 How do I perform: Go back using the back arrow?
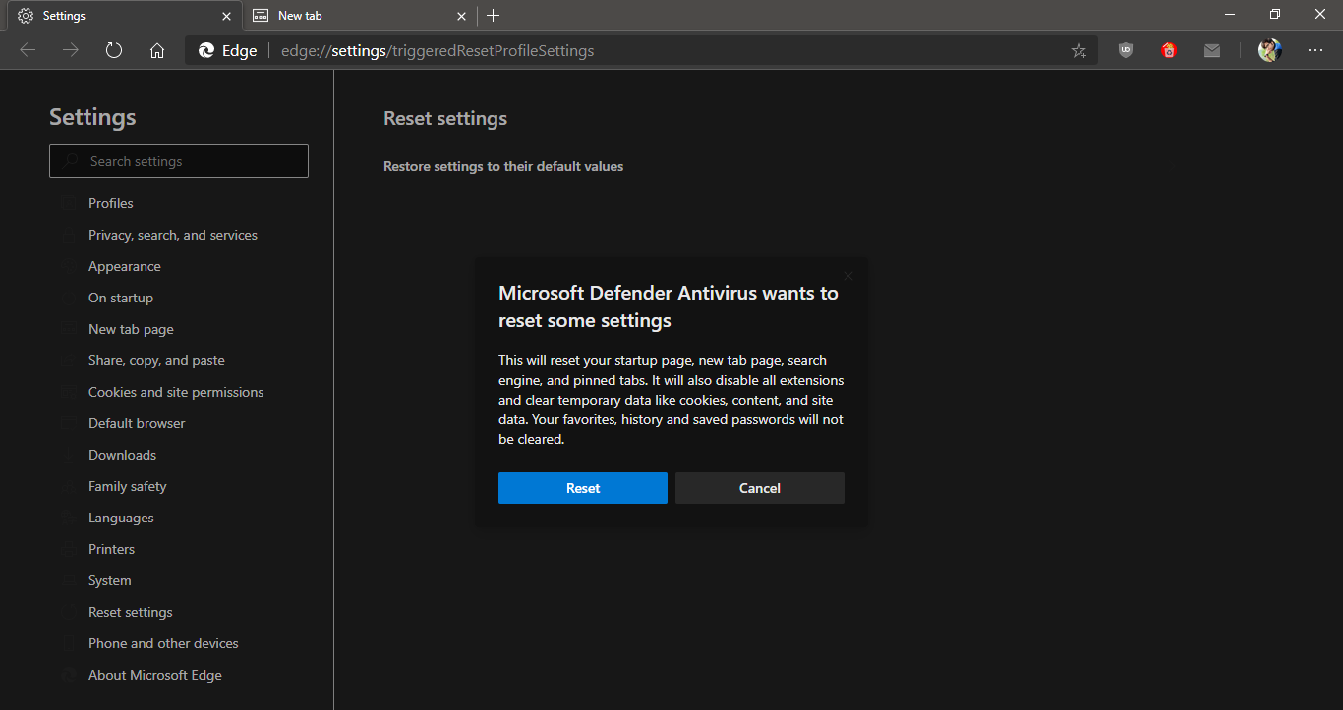[x=28, y=50]
